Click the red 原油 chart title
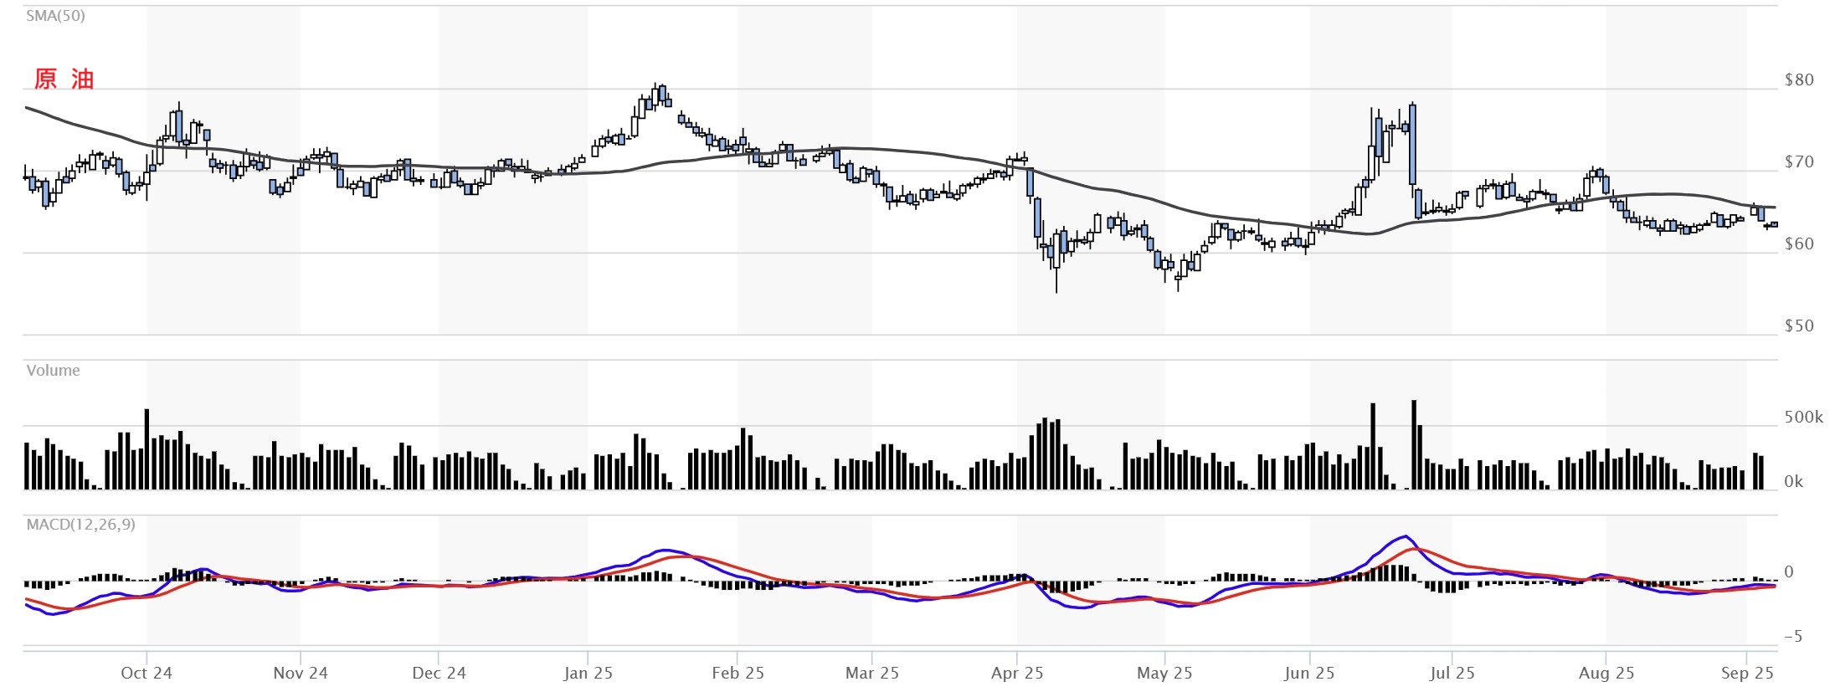1835x697 pixels. (64, 79)
